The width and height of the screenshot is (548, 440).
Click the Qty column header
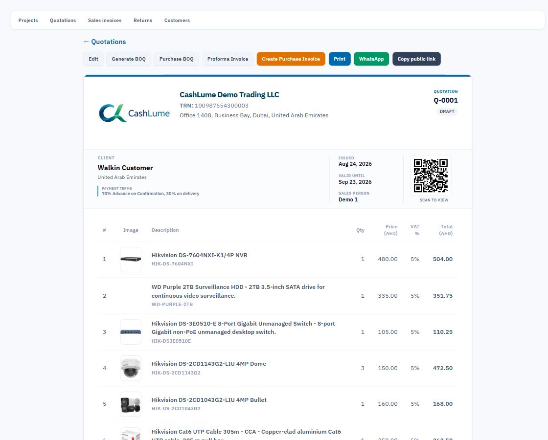tap(360, 230)
